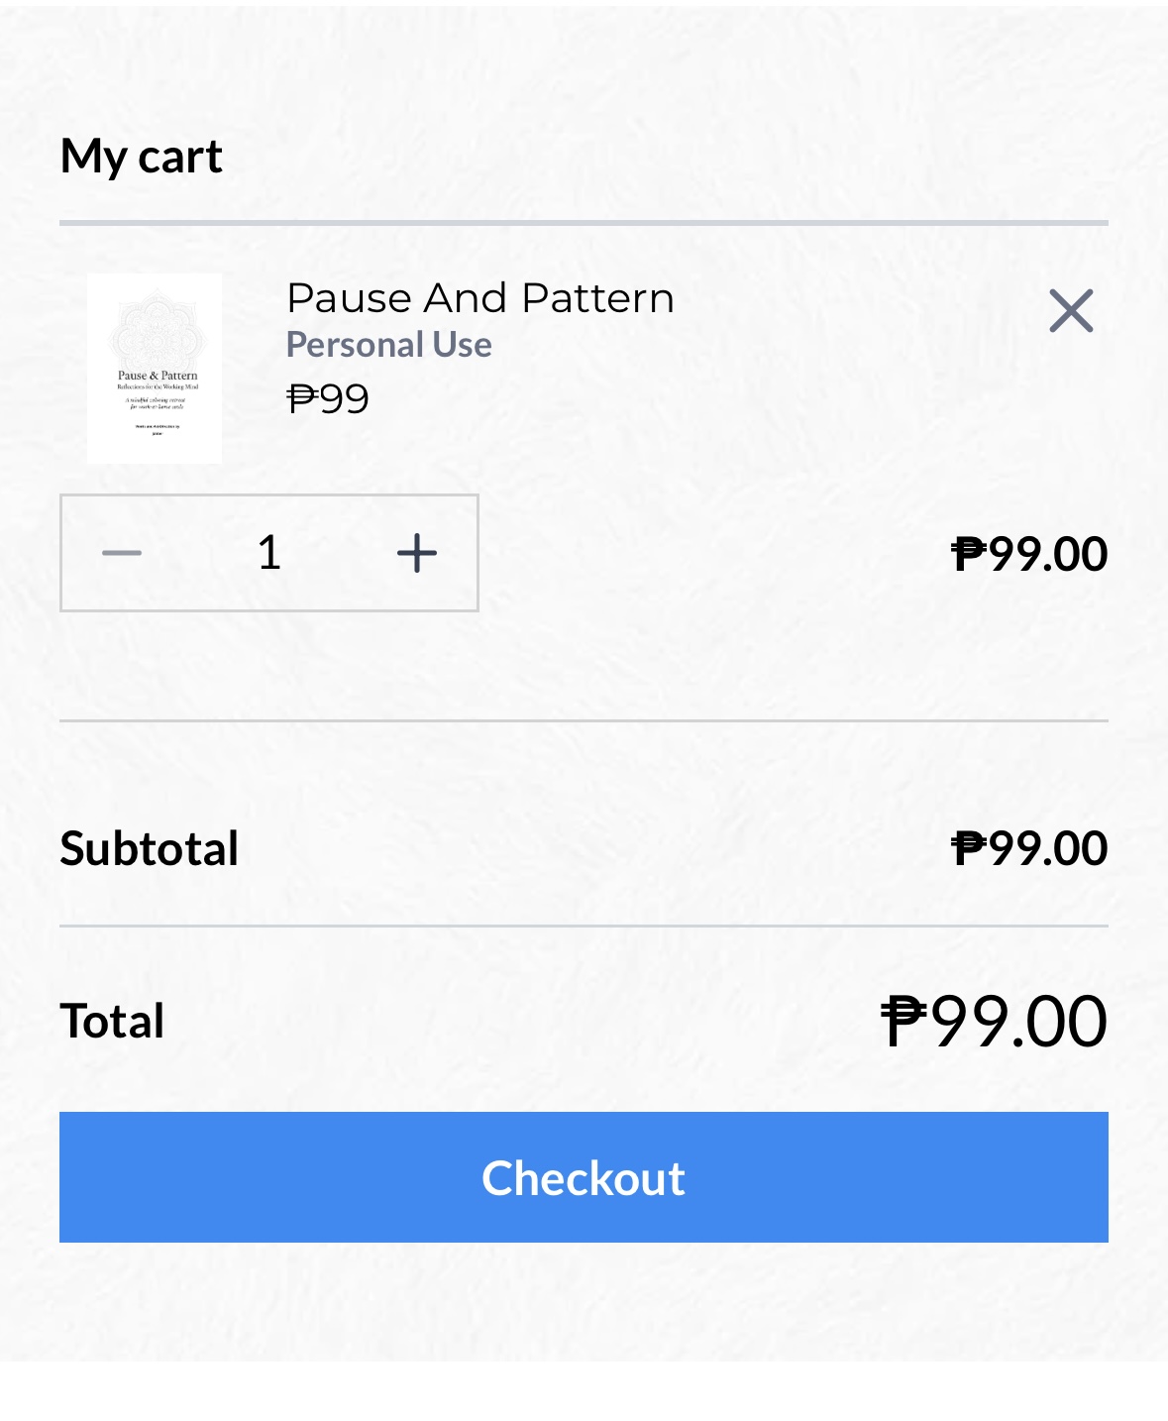Remove Pause And Pattern from the cart
The width and height of the screenshot is (1168, 1421).
[x=1070, y=311]
